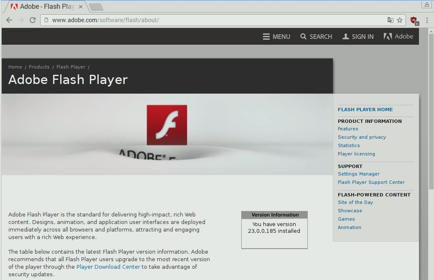
Task: Open the Games link
Action: click(x=346, y=219)
